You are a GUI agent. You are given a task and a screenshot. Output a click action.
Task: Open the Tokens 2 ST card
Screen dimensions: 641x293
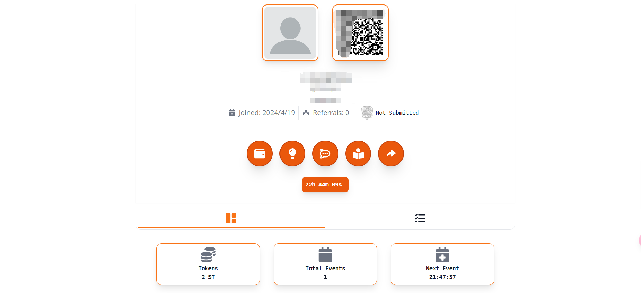[x=208, y=264]
